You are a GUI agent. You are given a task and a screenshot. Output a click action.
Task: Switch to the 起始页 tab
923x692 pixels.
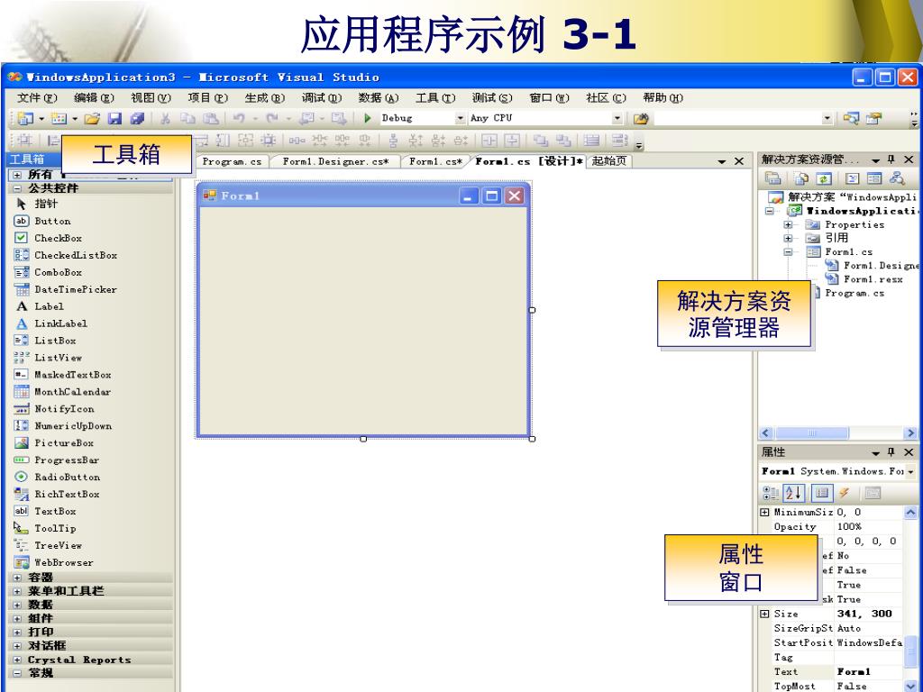[609, 161]
